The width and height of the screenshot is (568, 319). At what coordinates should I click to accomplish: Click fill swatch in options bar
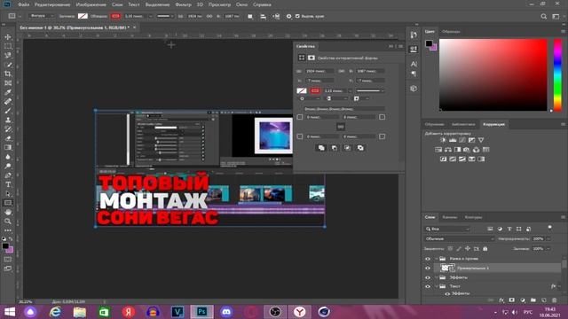(83, 16)
